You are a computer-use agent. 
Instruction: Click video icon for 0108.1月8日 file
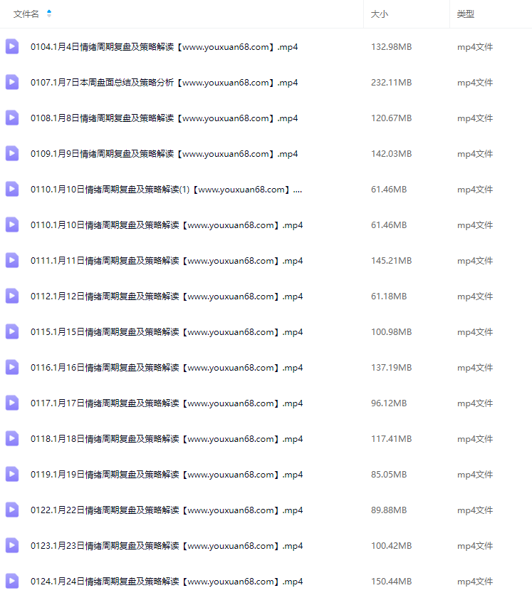12,118
